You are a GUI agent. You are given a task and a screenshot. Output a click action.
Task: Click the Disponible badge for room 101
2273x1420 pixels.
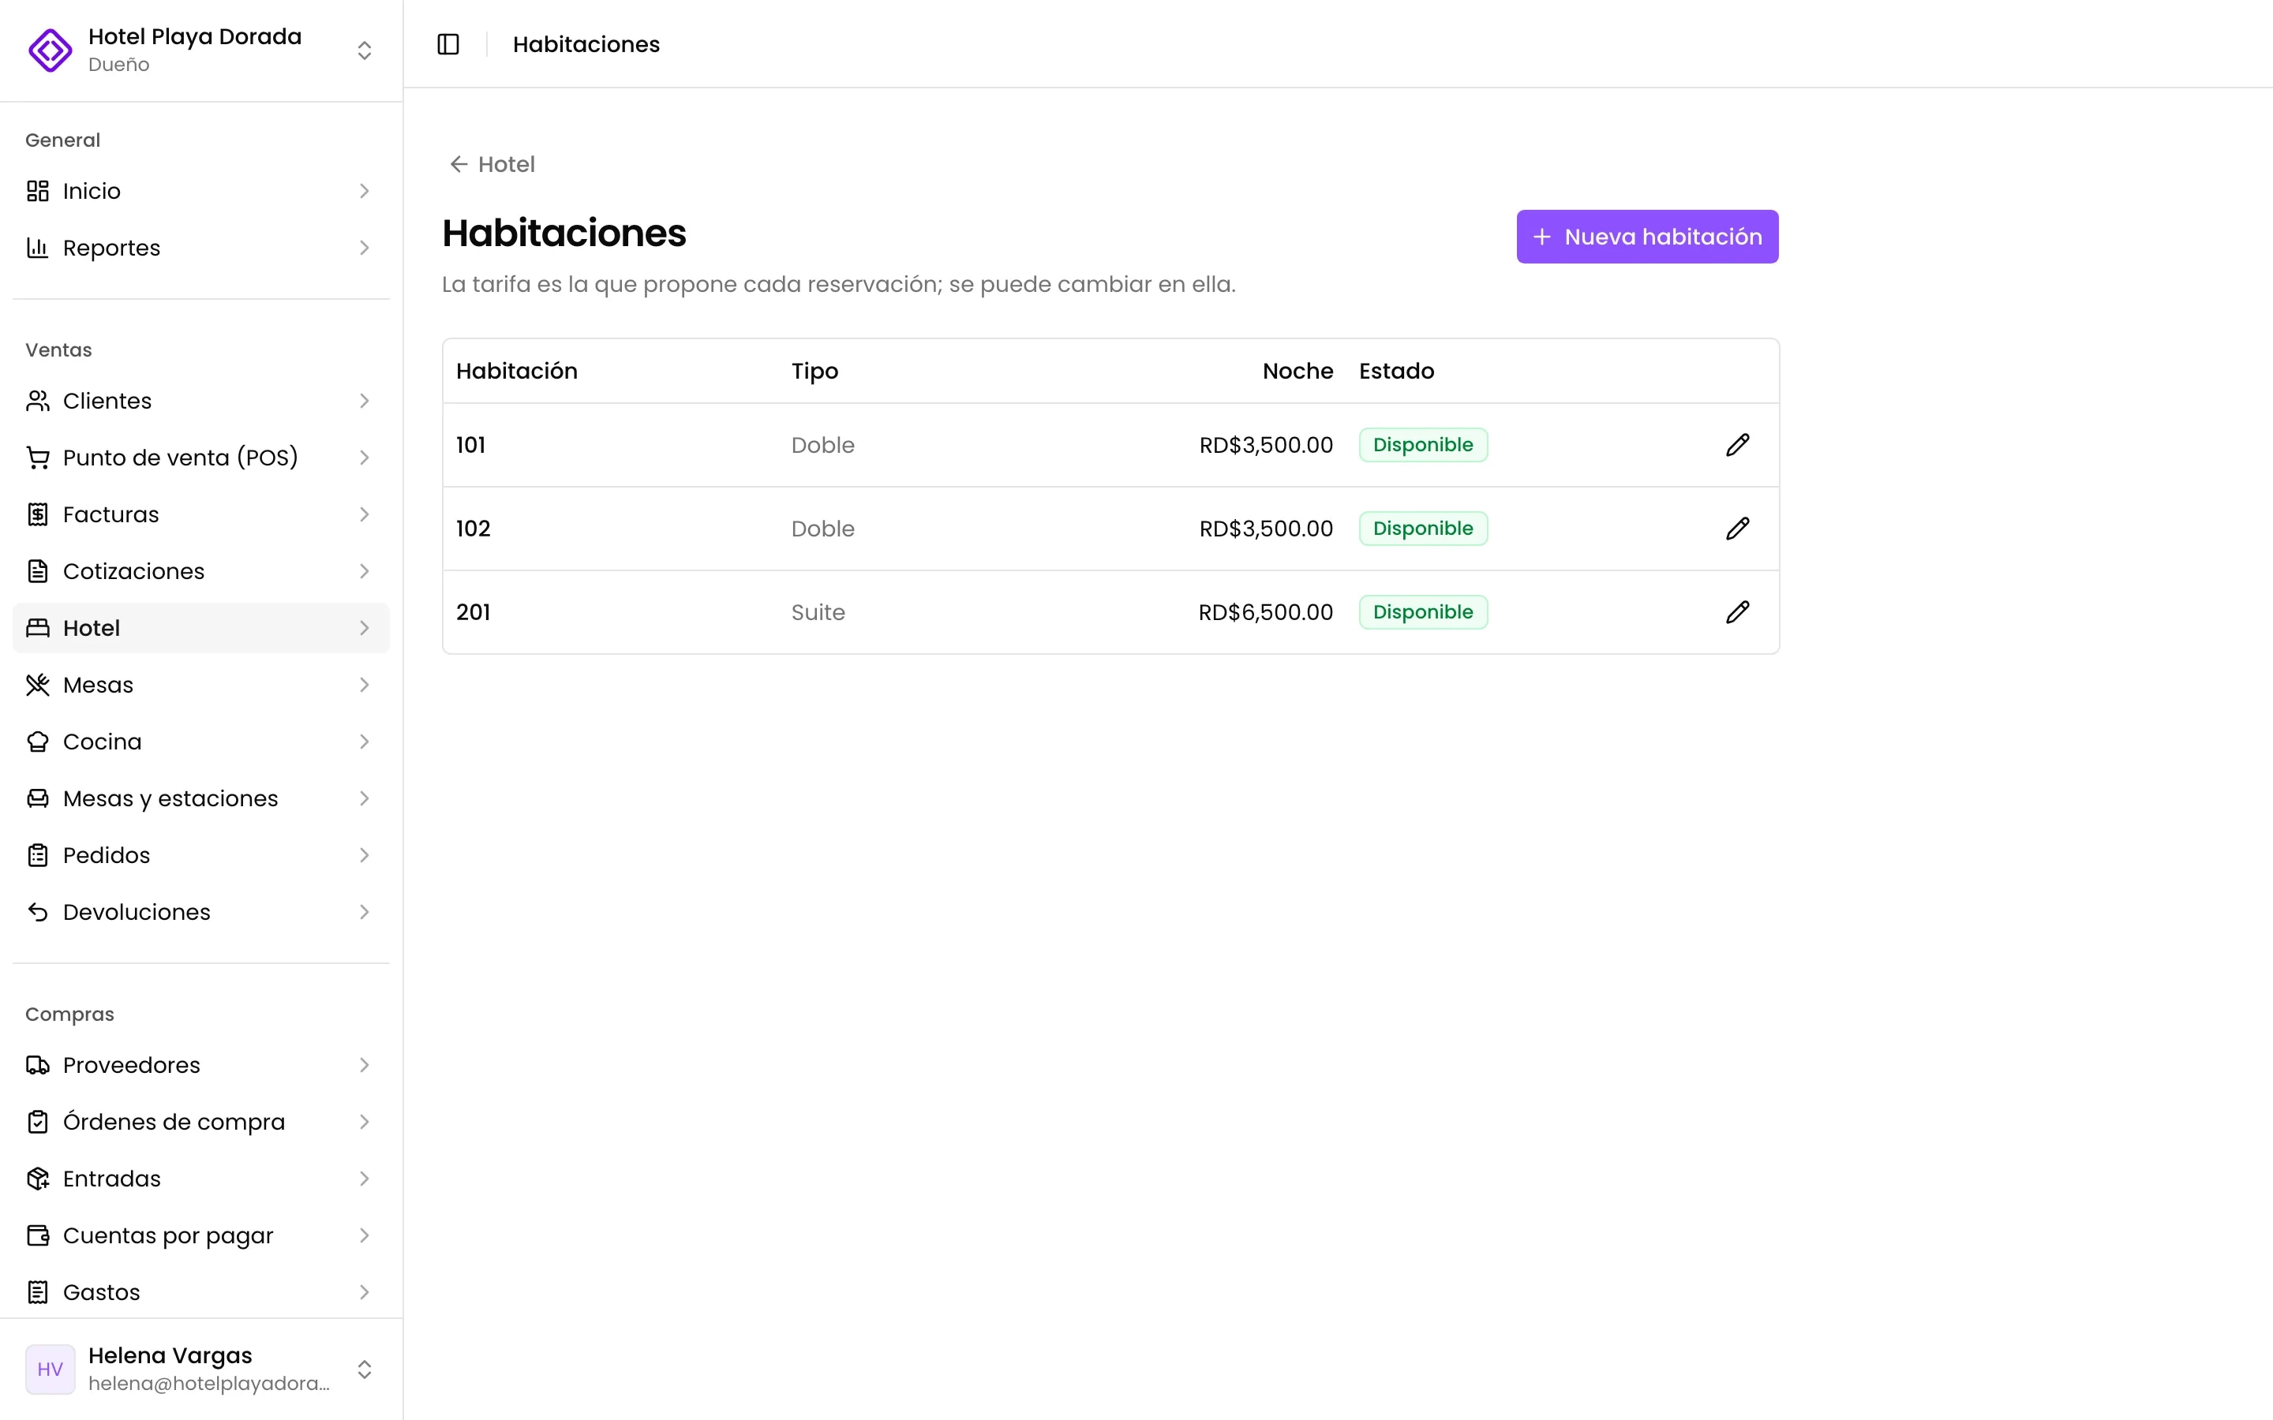[1423, 445]
